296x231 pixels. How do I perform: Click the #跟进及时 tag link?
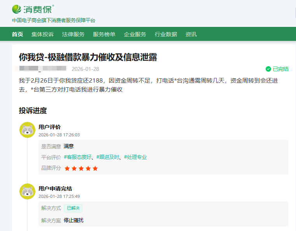point(108,157)
